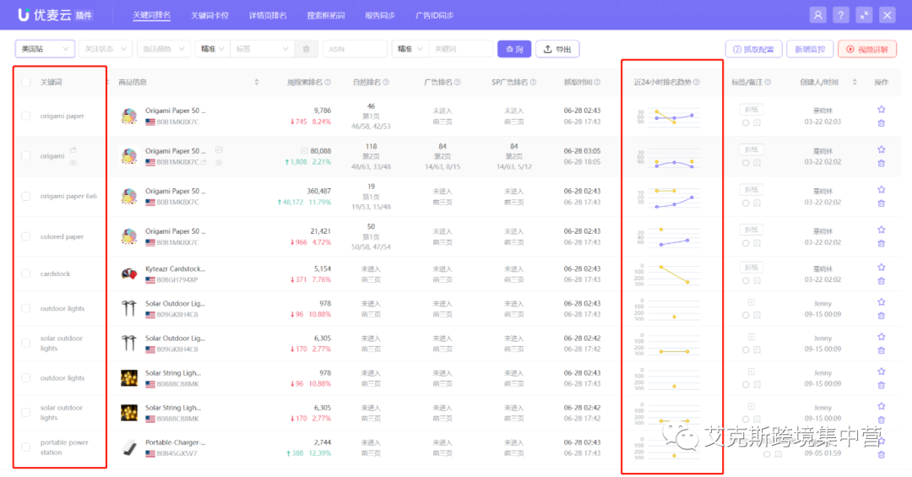Click help icon beside 近24小时排名趋势 header

[x=696, y=82]
